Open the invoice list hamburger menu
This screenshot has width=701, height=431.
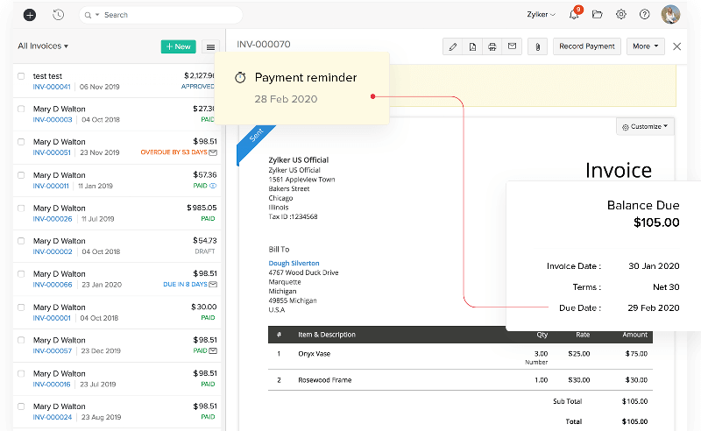210,46
